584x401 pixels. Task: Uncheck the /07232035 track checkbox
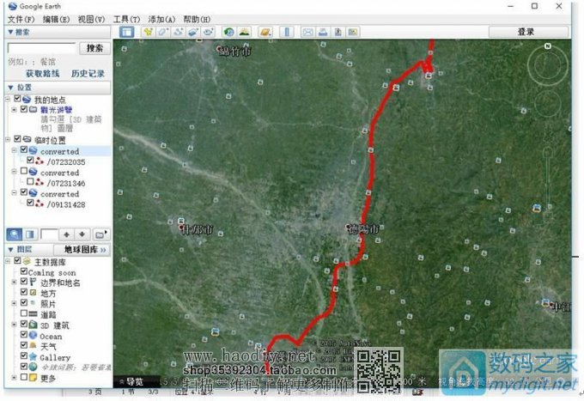[31, 161]
